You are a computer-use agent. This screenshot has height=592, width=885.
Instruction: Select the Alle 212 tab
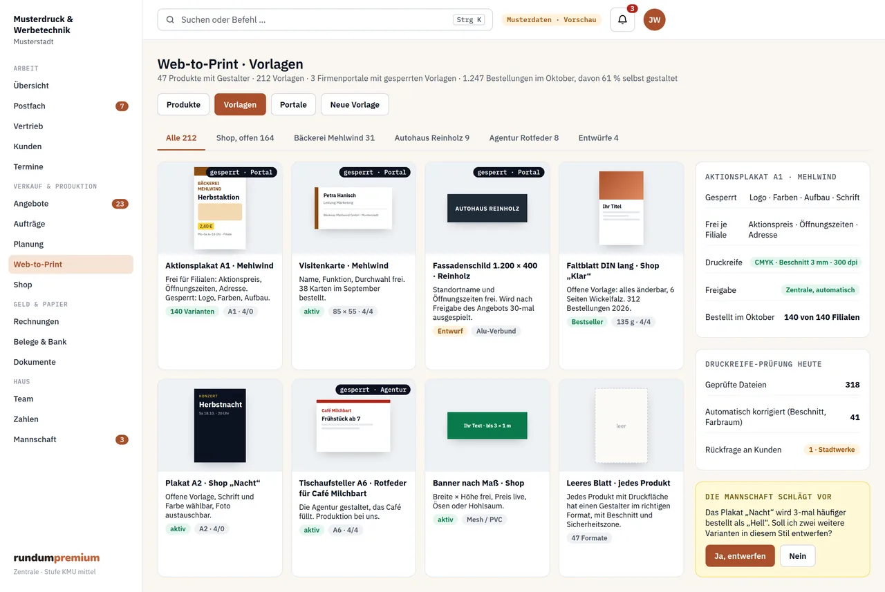point(181,138)
